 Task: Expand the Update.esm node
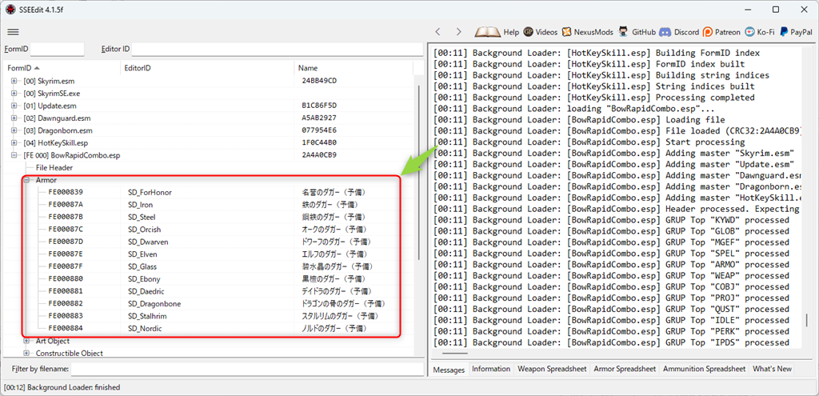14,106
